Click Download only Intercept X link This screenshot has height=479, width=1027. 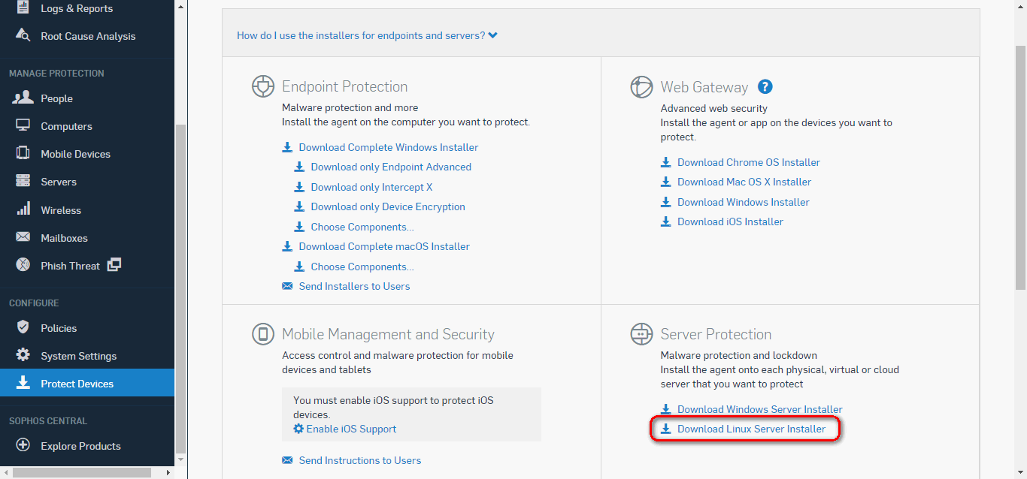(x=371, y=187)
